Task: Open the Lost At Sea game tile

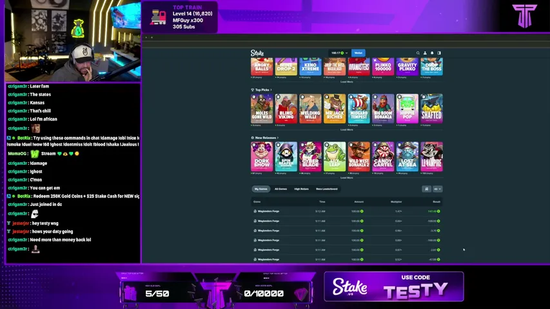Action: click(408, 156)
